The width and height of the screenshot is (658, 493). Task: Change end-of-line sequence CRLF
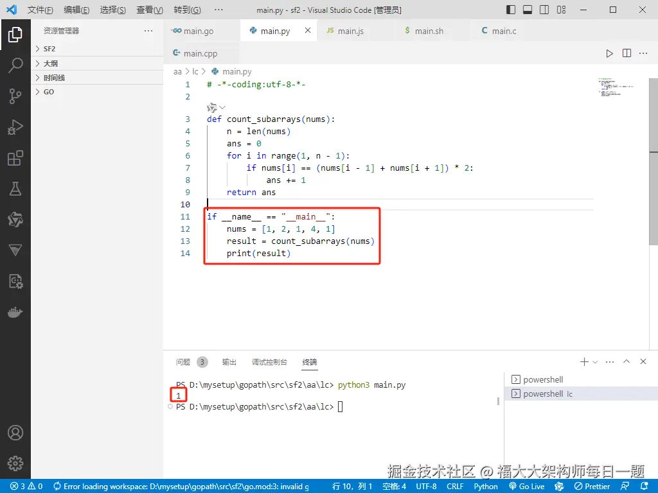click(x=455, y=487)
